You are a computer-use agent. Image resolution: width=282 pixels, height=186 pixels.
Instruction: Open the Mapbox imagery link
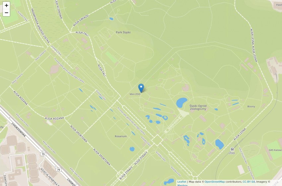[182, 185]
